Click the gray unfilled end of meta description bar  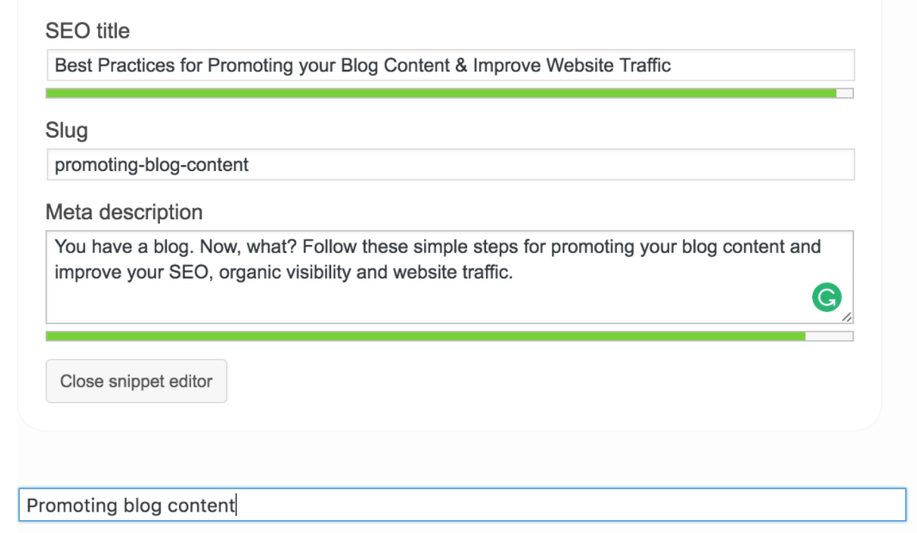point(829,336)
